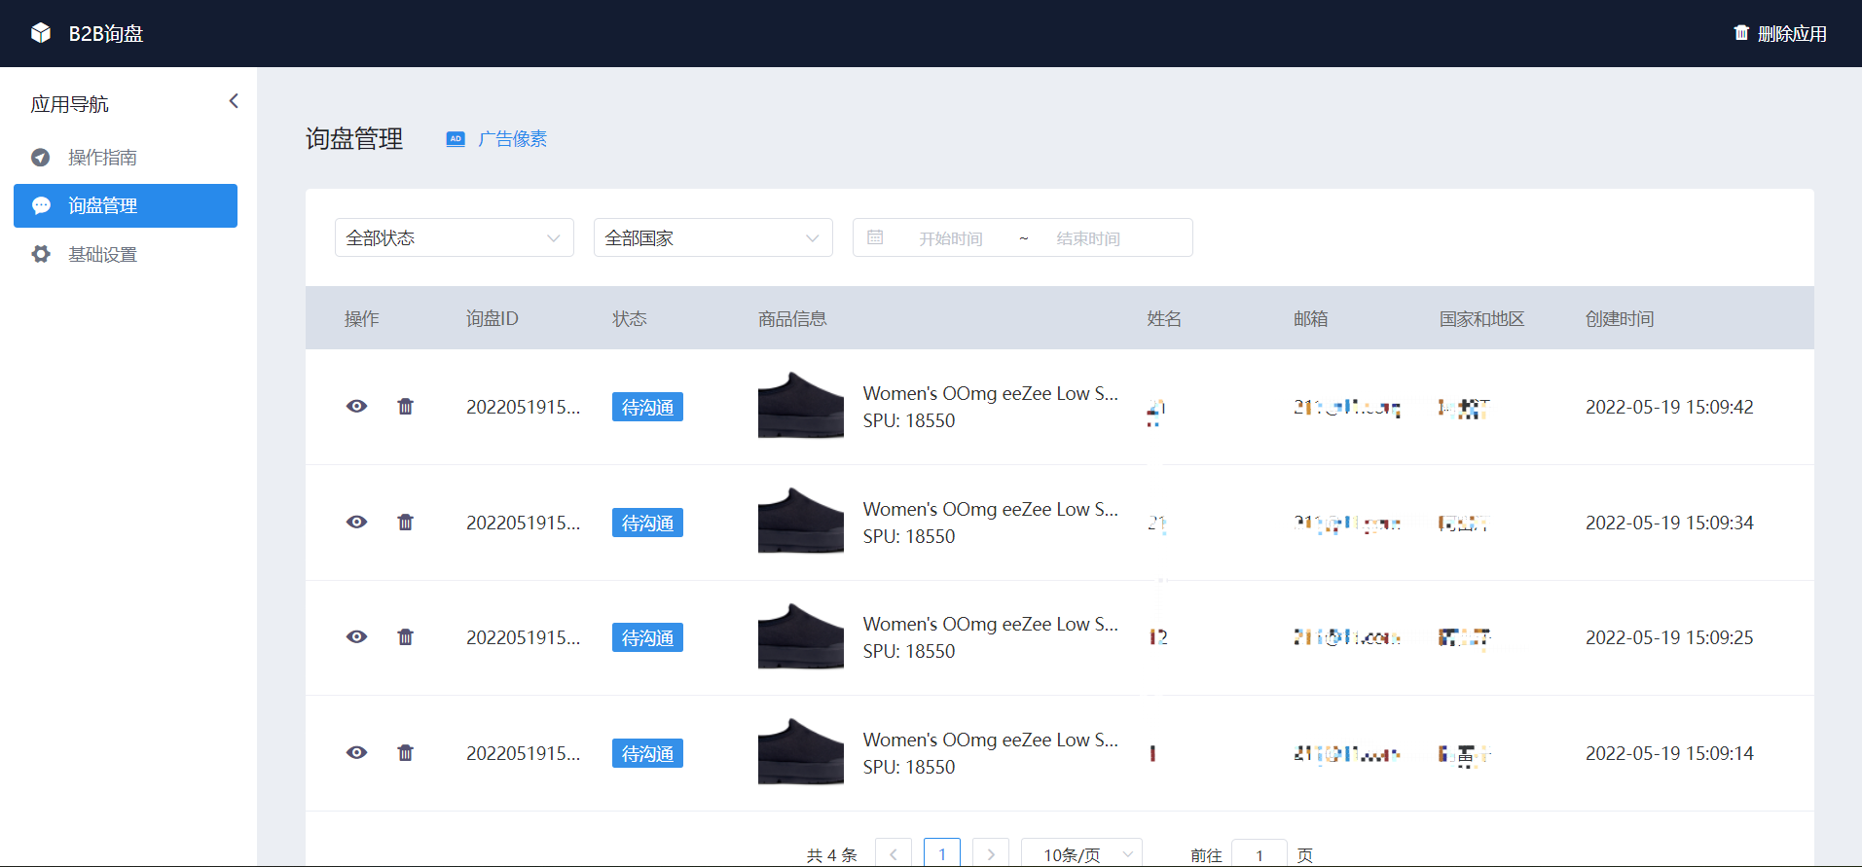
Task: View inquiry created at 15:09:42 with eye icon
Action: pyautogui.click(x=357, y=406)
